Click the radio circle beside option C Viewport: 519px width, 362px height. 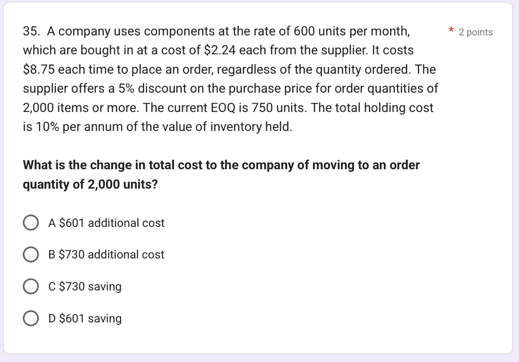pyautogui.click(x=31, y=286)
